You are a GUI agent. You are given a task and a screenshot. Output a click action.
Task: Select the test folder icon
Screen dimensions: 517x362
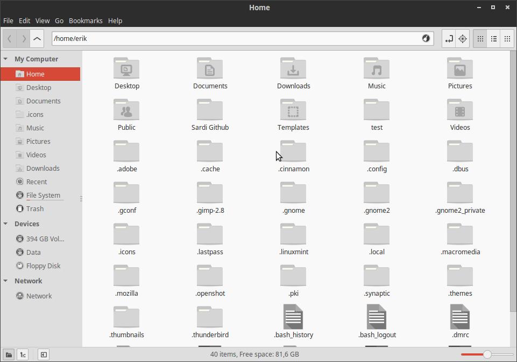(377, 110)
